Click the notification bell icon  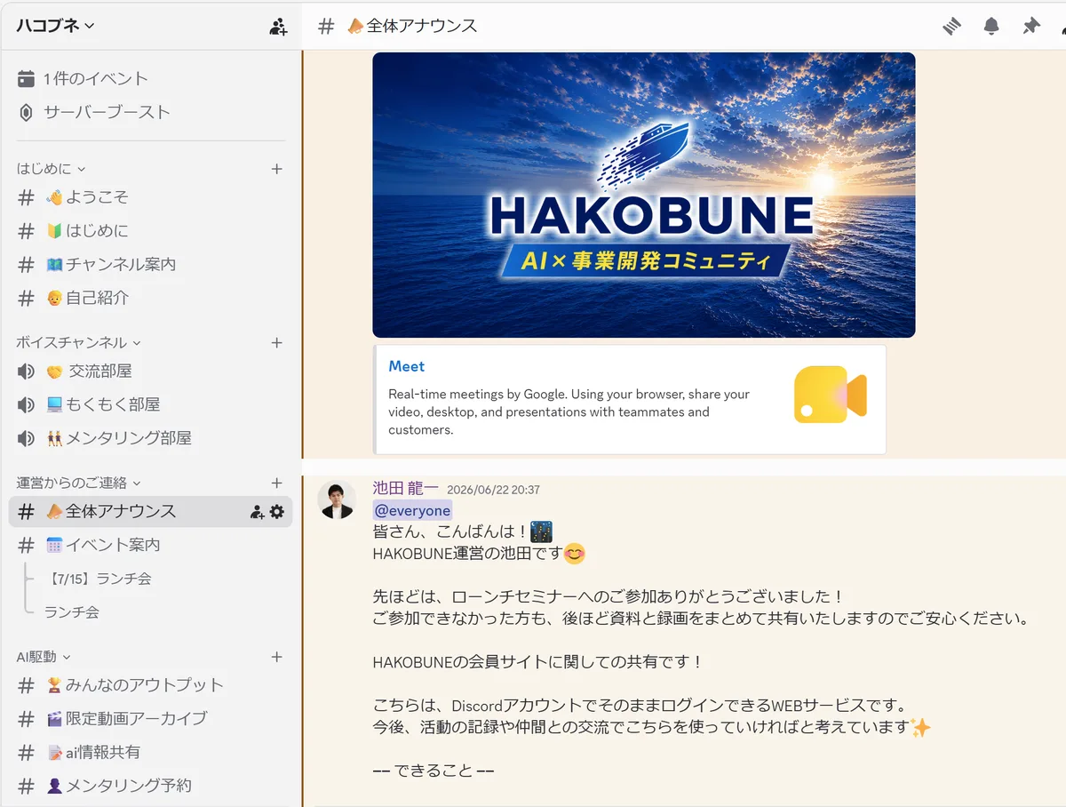pyautogui.click(x=991, y=27)
